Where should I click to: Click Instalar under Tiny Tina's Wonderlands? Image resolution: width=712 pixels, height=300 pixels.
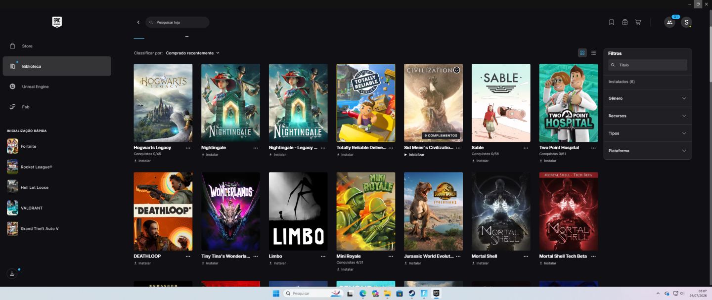[x=210, y=263]
